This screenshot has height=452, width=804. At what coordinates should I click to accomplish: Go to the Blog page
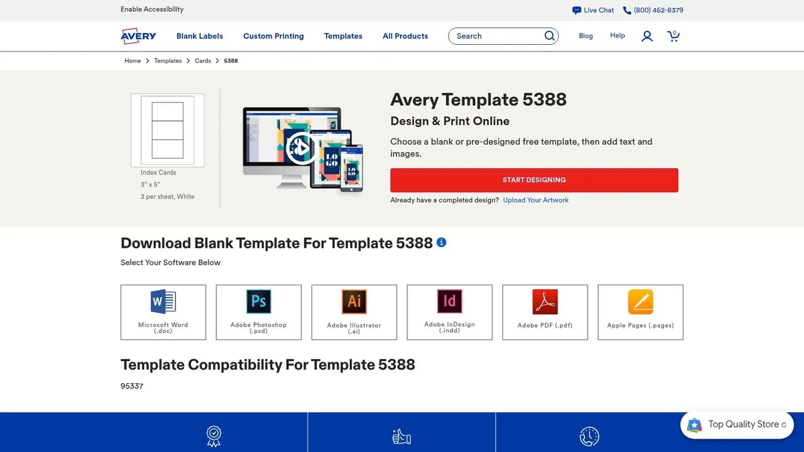tap(586, 36)
